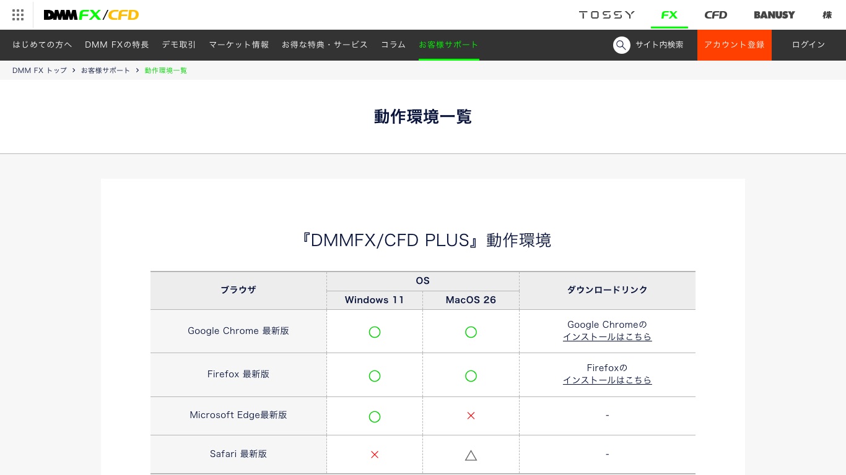Open お客様サポート menu item
Viewport: 846px width, 475px height.
point(448,45)
